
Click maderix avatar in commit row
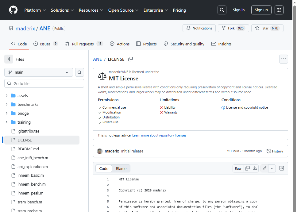[100, 151]
